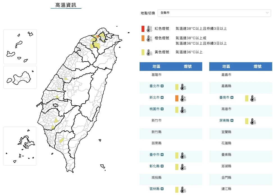Open the 地點切換 location dropdown showing 全縣市
This screenshot has width=273, height=195.
click(214, 13)
